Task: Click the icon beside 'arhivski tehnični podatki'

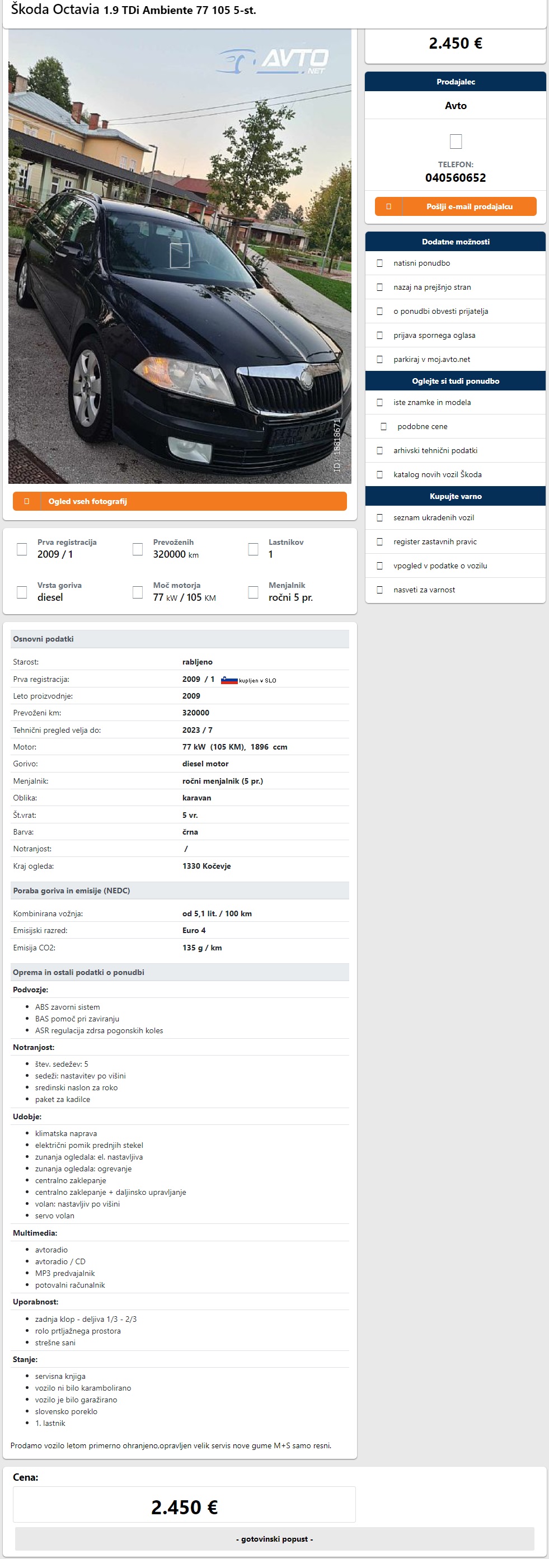Action: point(379,450)
